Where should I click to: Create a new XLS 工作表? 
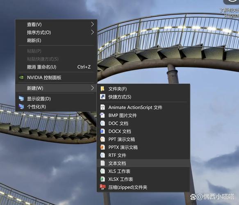click(143, 171)
